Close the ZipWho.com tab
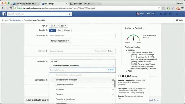 pos(95,4)
